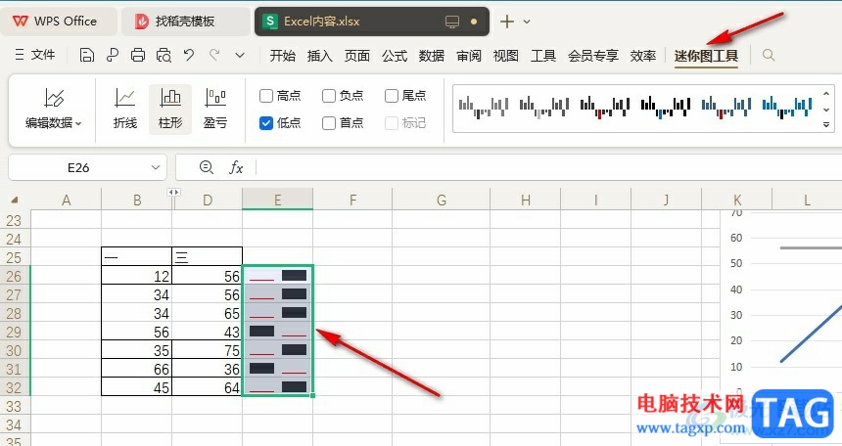Click into the formula bar input
This screenshot has height=446, width=842.
tap(549, 167)
